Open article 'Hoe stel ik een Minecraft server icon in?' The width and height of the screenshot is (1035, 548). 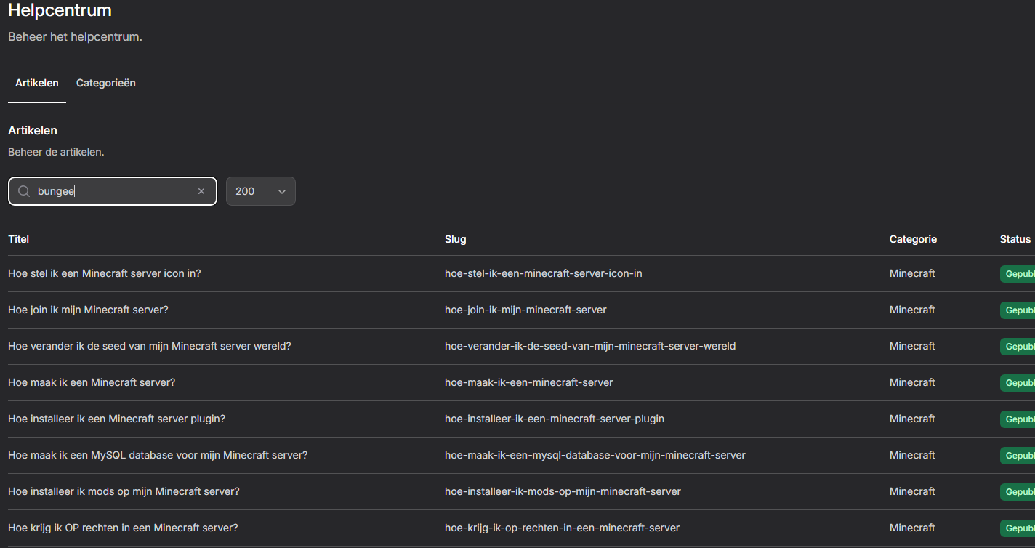104,273
